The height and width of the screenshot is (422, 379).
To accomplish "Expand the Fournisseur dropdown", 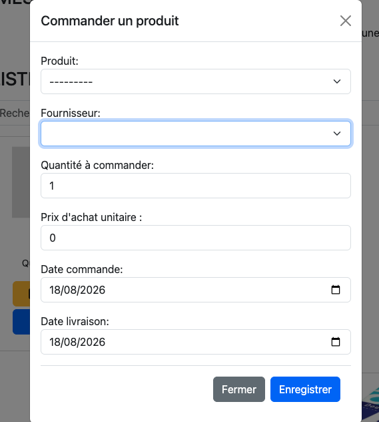I will (x=196, y=134).
